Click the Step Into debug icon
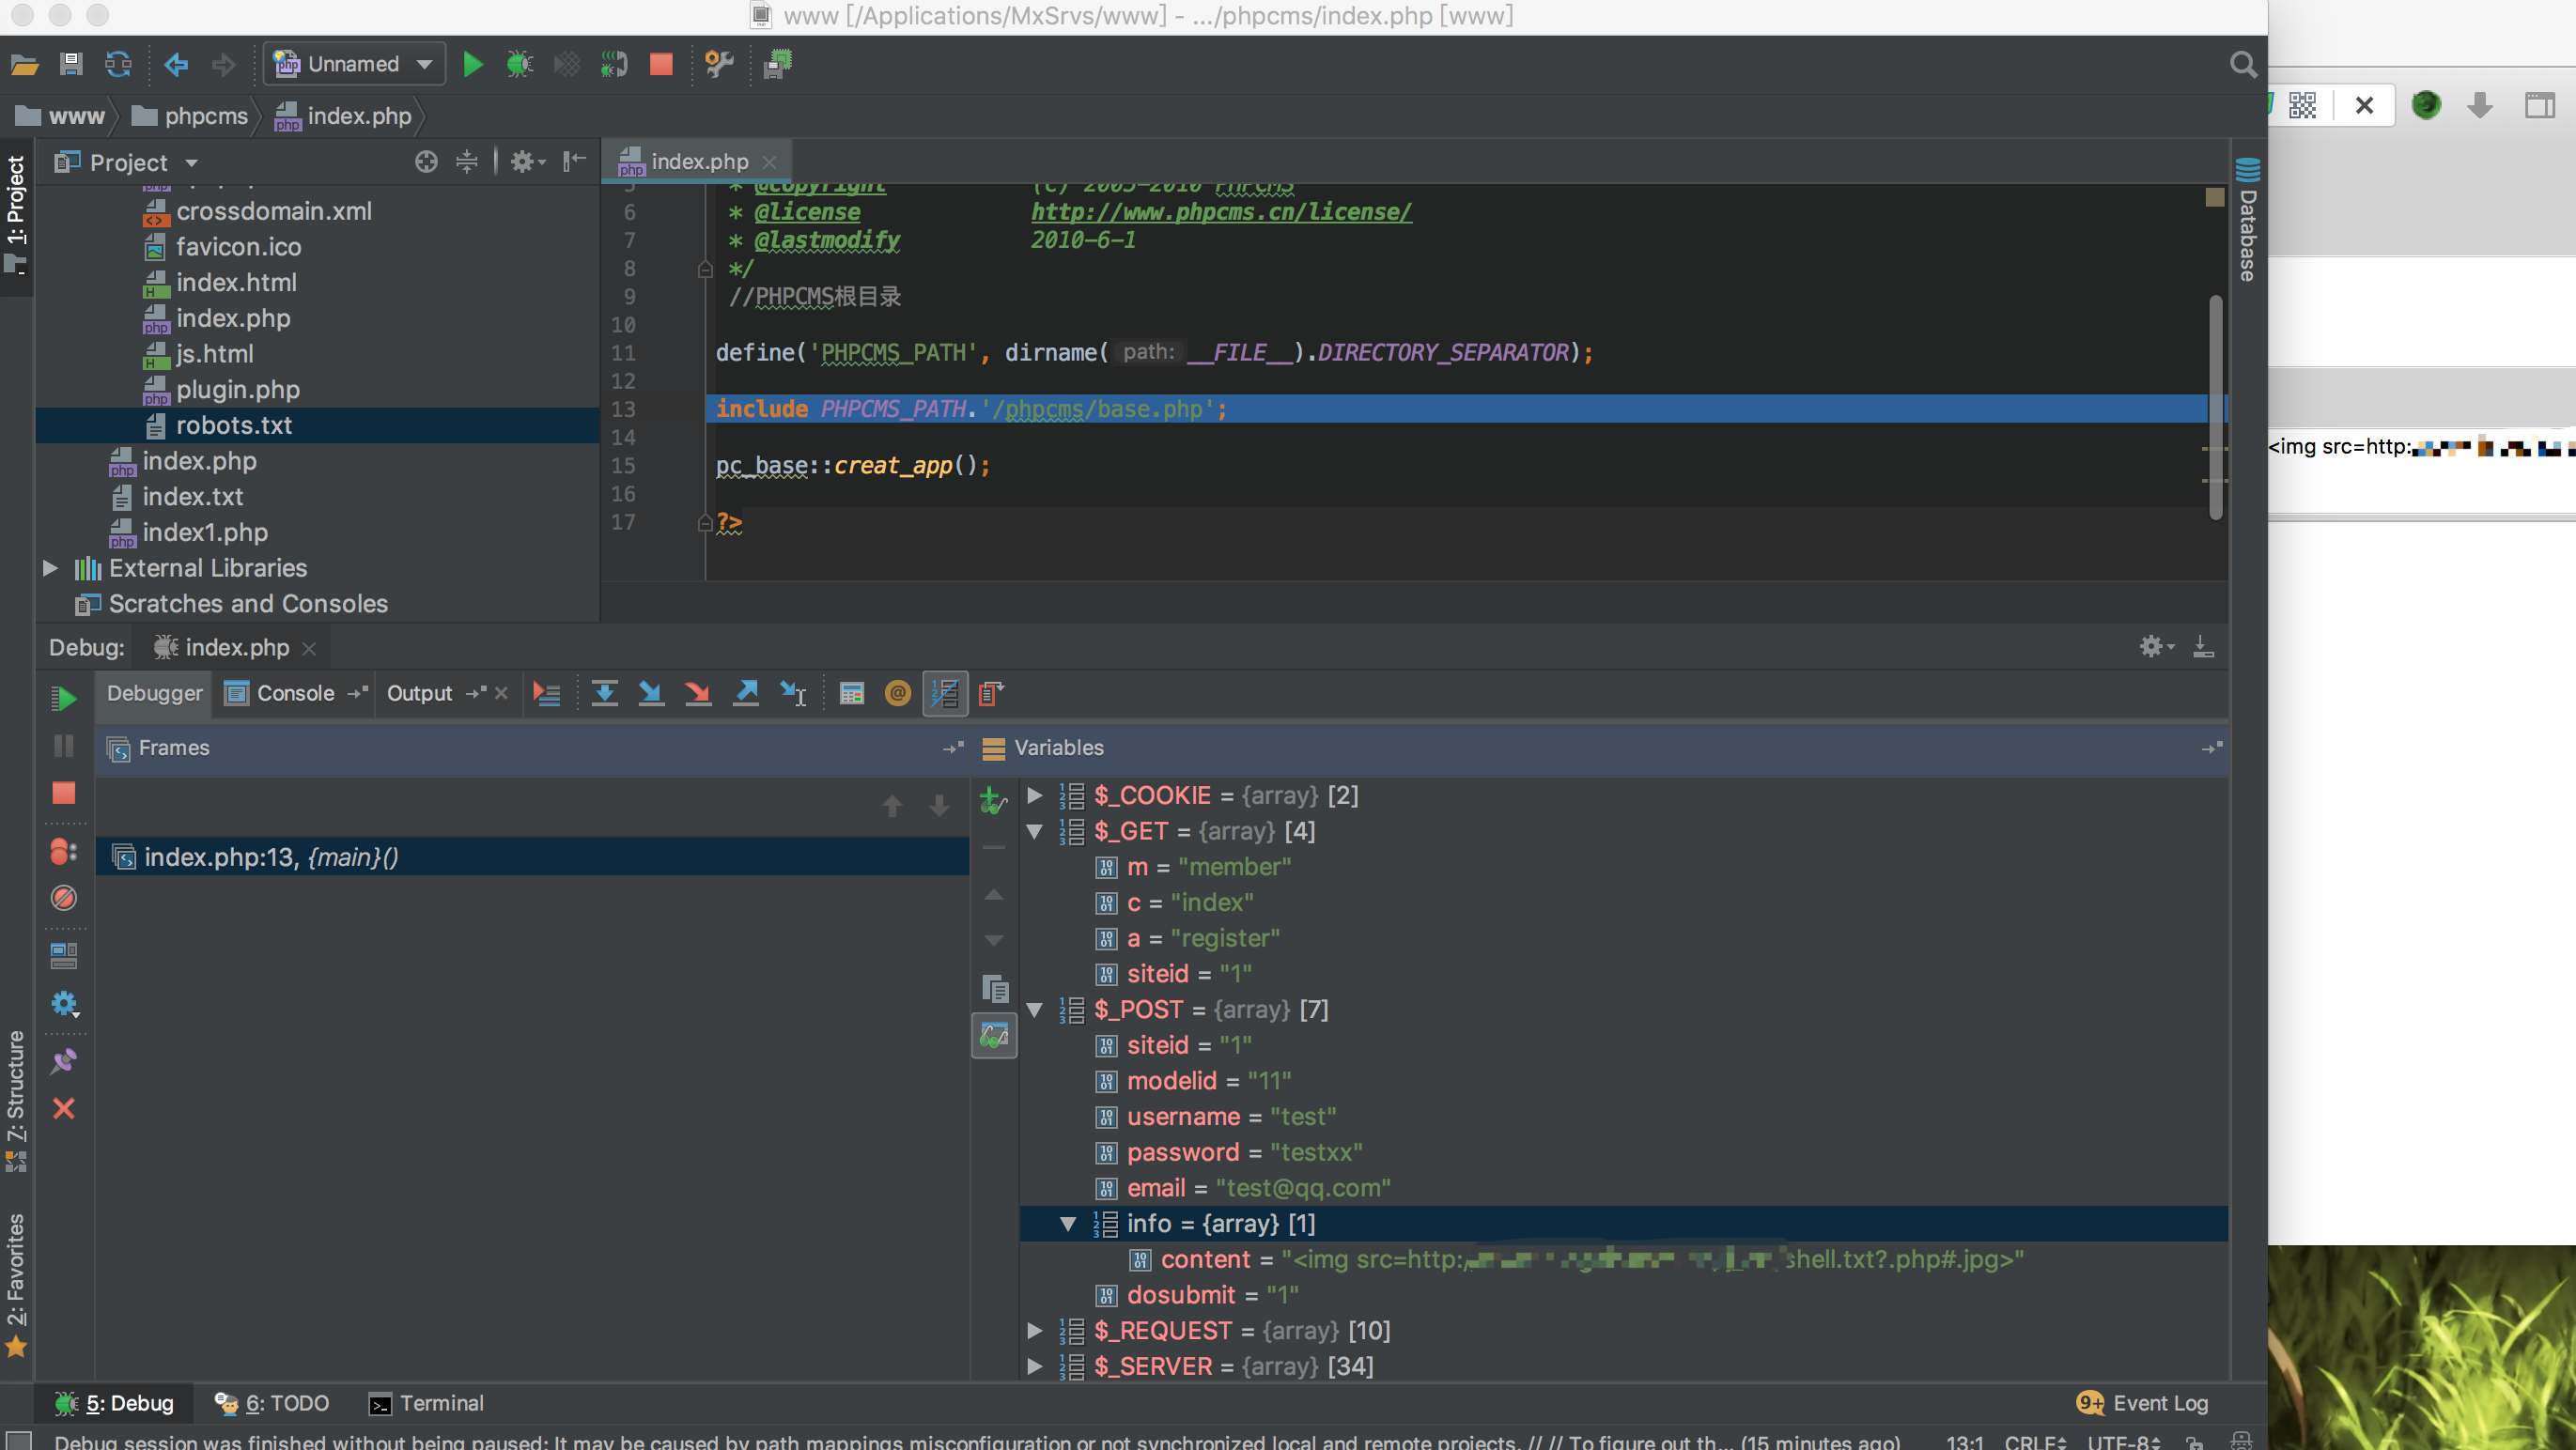This screenshot has height=1450, width=2576. pyautogui.click(x=651, y=693)
